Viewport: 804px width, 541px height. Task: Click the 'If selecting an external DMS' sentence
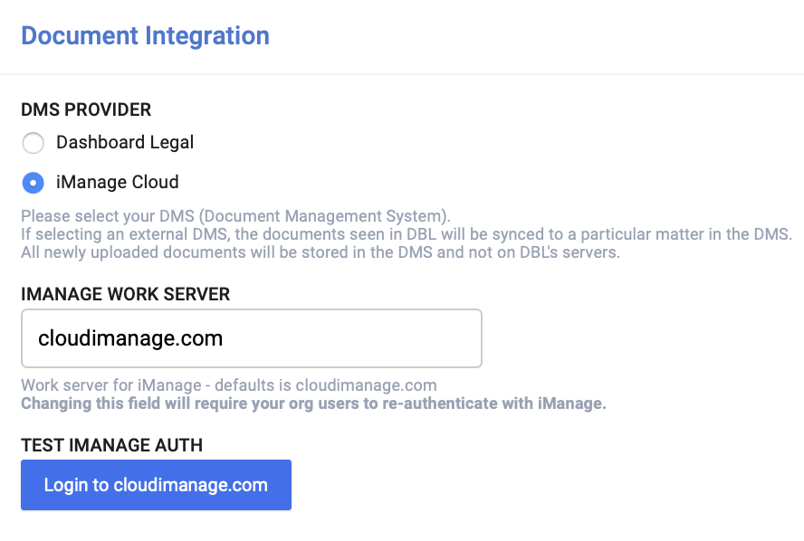click(407, 234)
